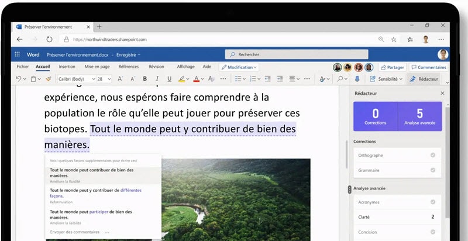Switch to the Affichage tab
This screenshot has height=241, width=468.
pyautogui.click(x=185, y=67)
